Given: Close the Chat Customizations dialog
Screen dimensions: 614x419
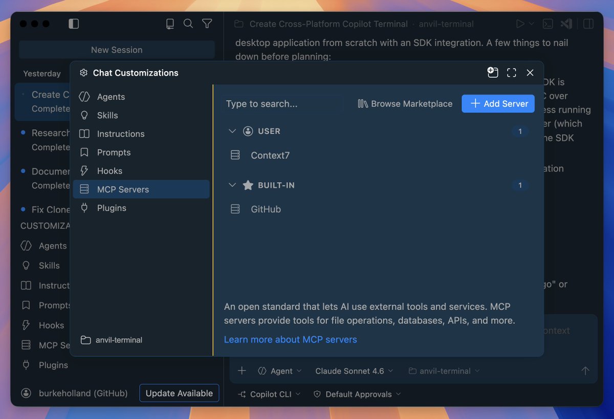Looking at the screenshot, I should click(530, 73).
